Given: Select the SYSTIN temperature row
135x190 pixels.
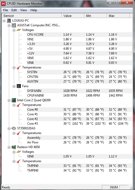Looking at the screenshot, I should click(79, 72).
